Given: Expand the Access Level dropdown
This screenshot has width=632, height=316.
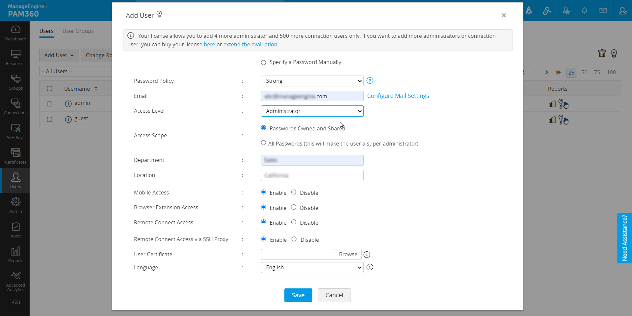Looking at the screenshot, I should coord(312,111).
